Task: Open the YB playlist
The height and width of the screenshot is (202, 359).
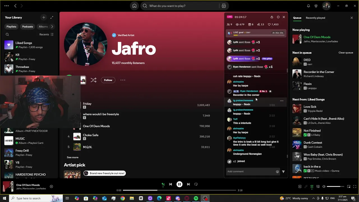Action: coord(29,165)
